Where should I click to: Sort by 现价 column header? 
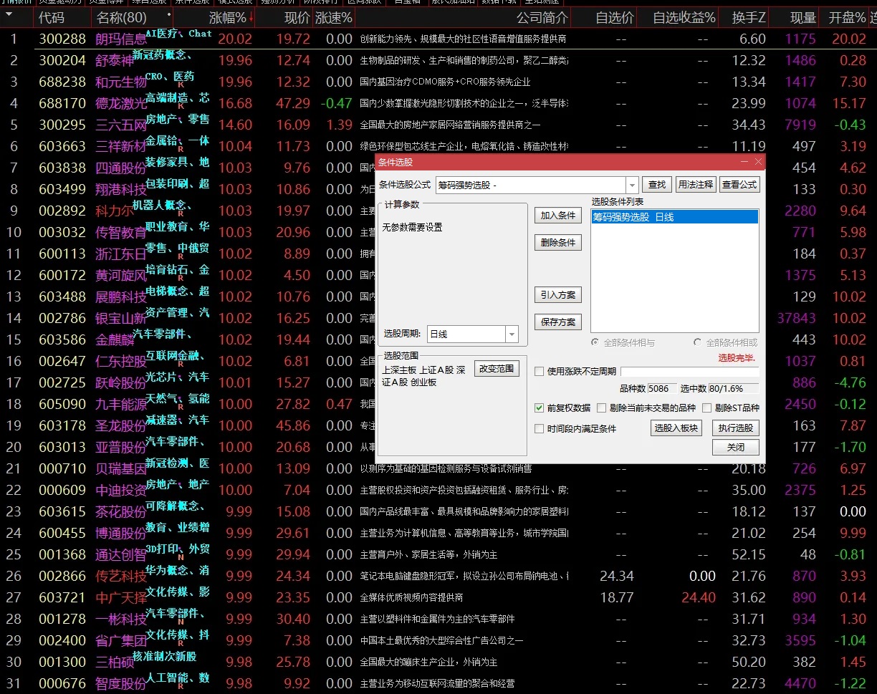pyautogui.click(x=297, y=17)
